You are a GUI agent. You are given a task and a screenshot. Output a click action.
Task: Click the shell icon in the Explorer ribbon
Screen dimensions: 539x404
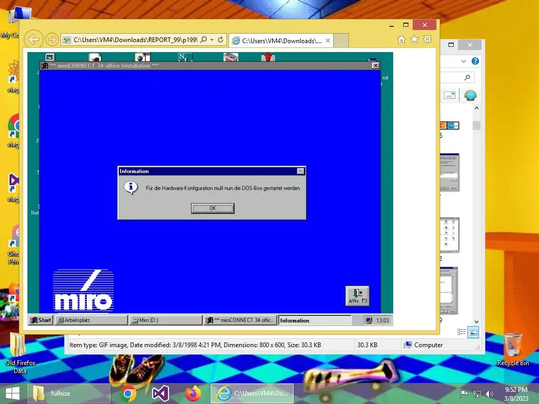(x=470, y=95)
